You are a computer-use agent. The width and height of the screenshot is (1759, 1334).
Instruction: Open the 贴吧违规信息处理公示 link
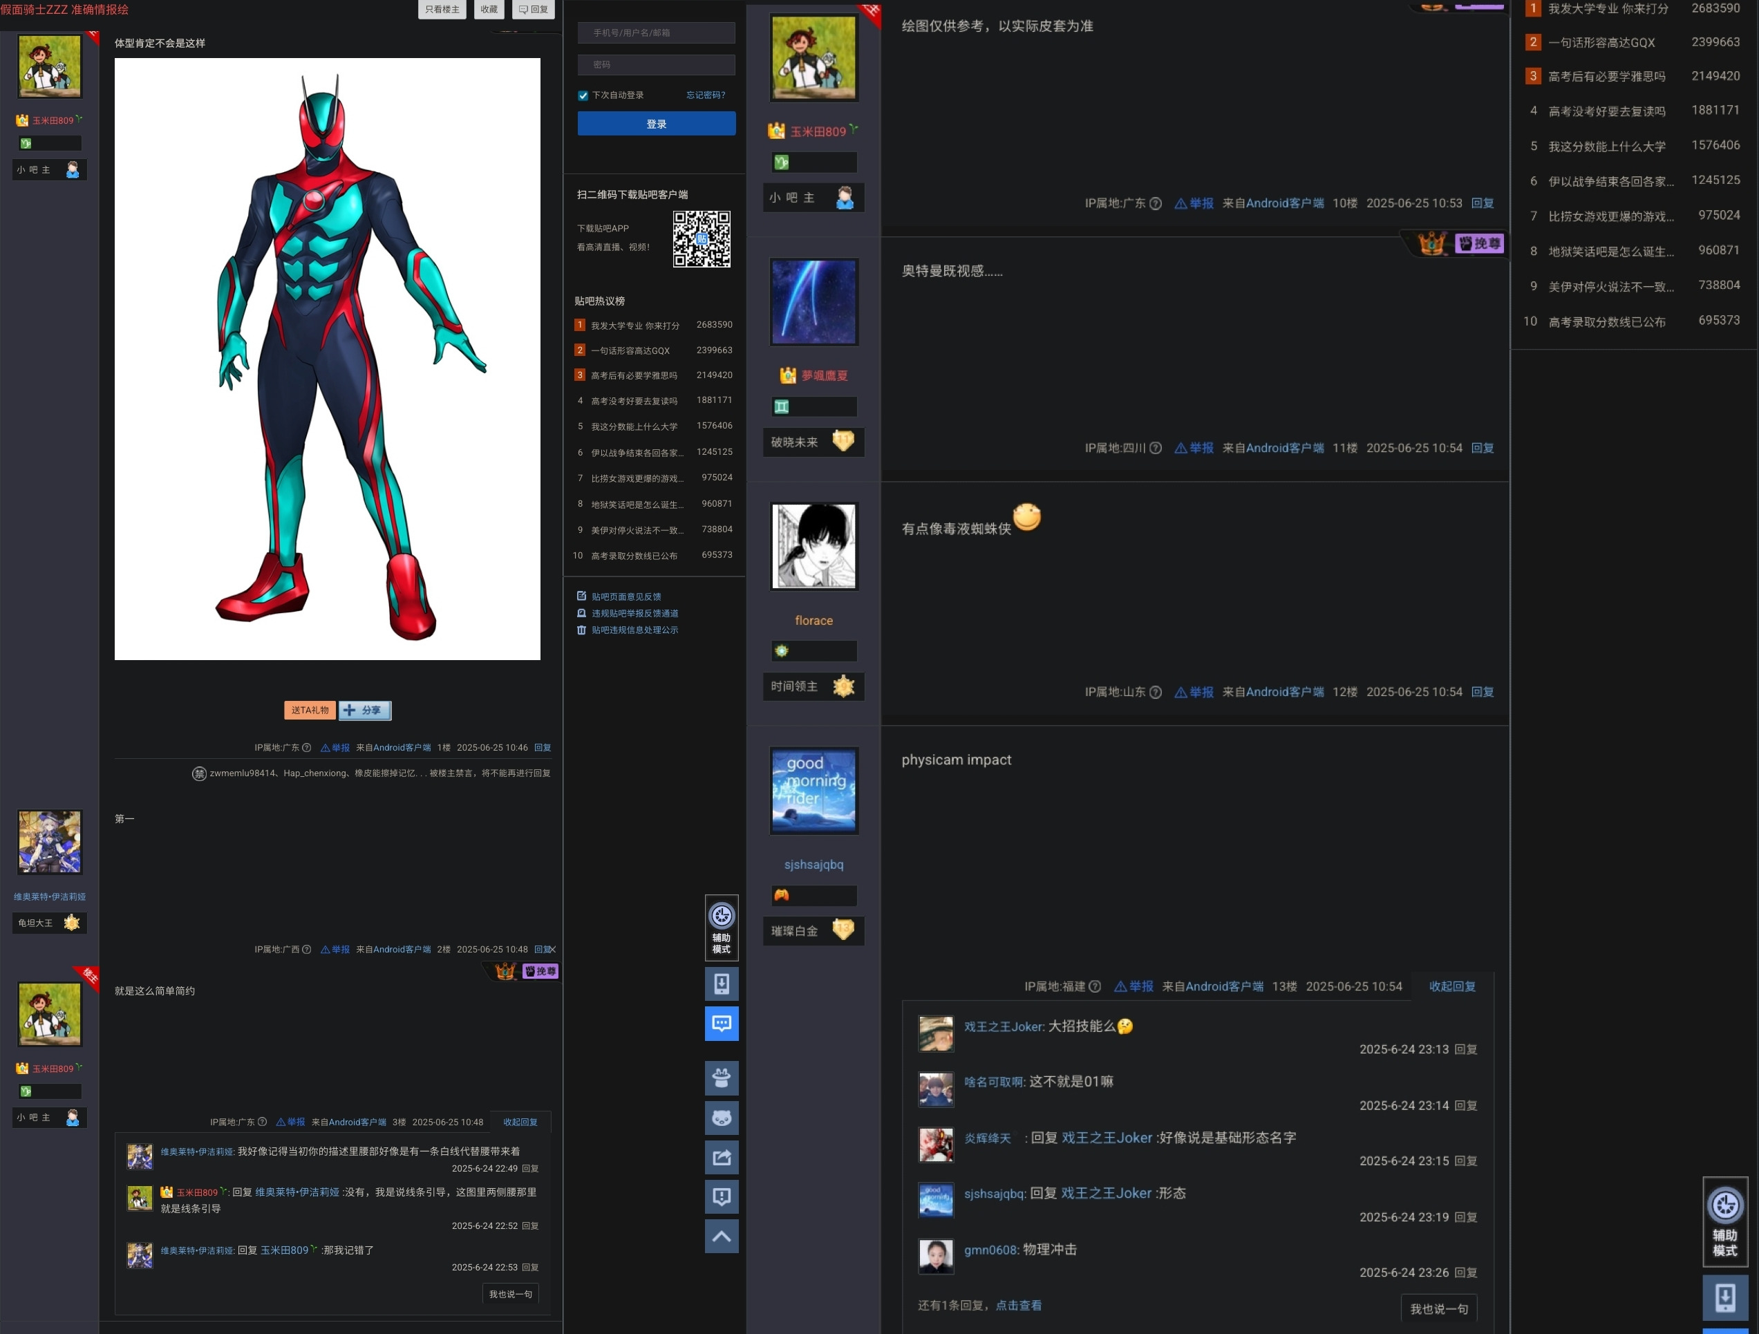(x=635, y=631)
